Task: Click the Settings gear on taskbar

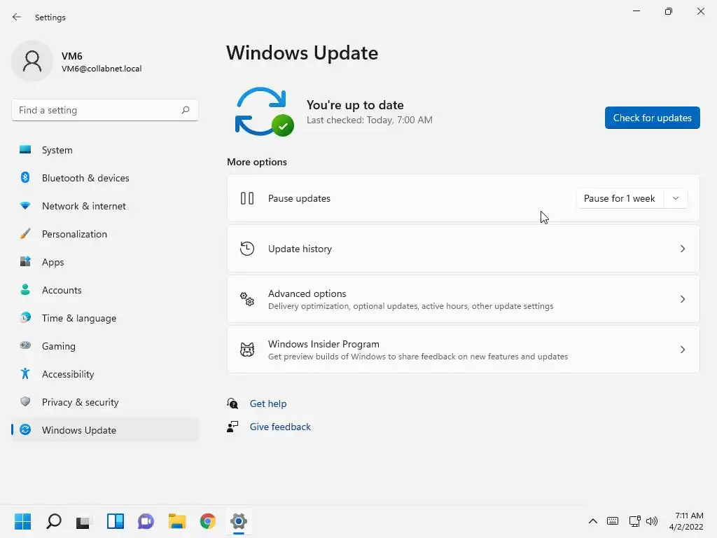Action: [239, 521]
